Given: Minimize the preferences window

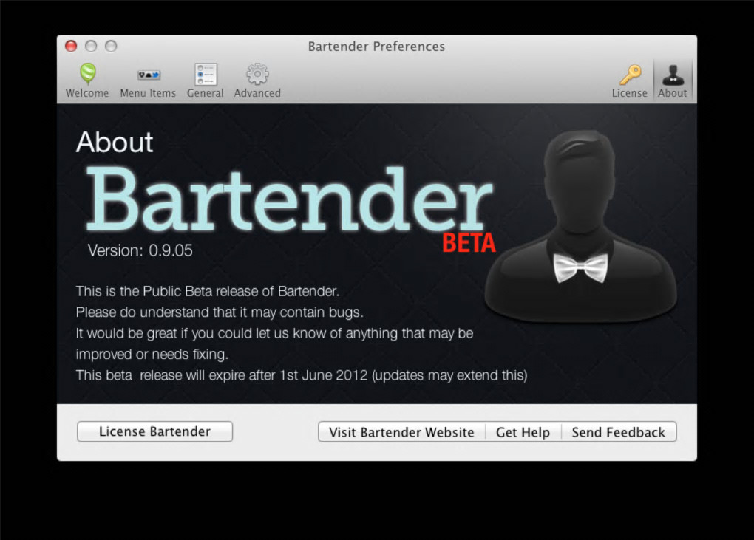Looking at the screenshot, I should point(91,46).
